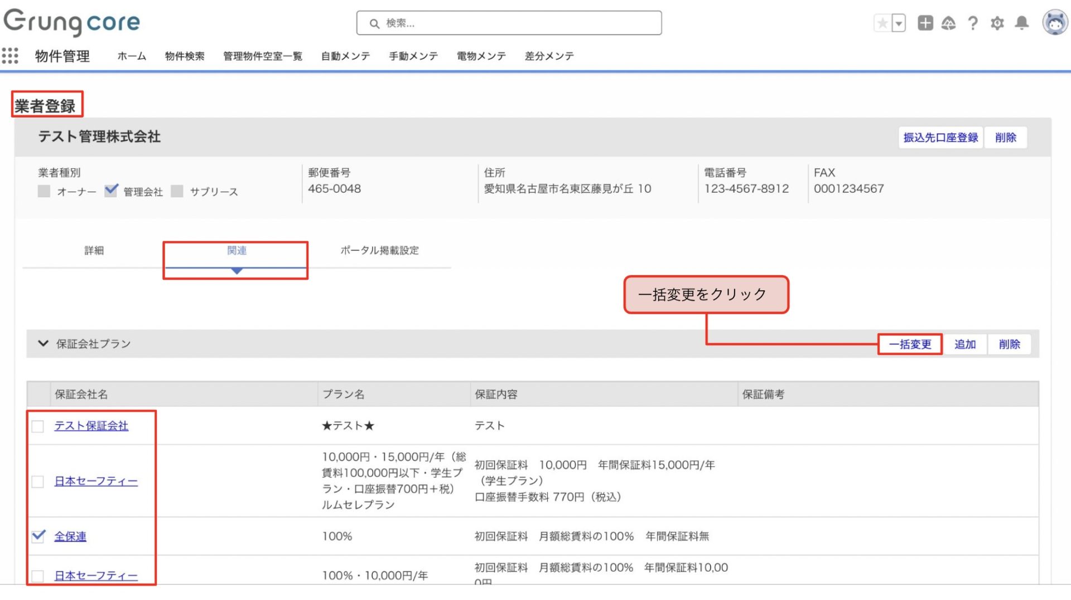Click the 検索 search input field
1071x600 pixels.
tap(509, 23)
